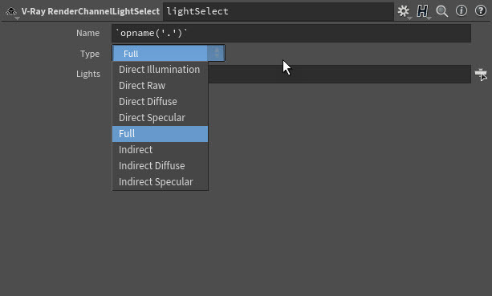
Task: Collapse the Type dropdown showing Full
Action: 169,53
